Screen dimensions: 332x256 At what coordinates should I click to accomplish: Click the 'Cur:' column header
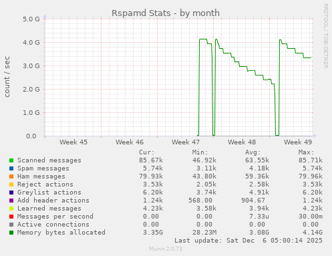point(147,152)
